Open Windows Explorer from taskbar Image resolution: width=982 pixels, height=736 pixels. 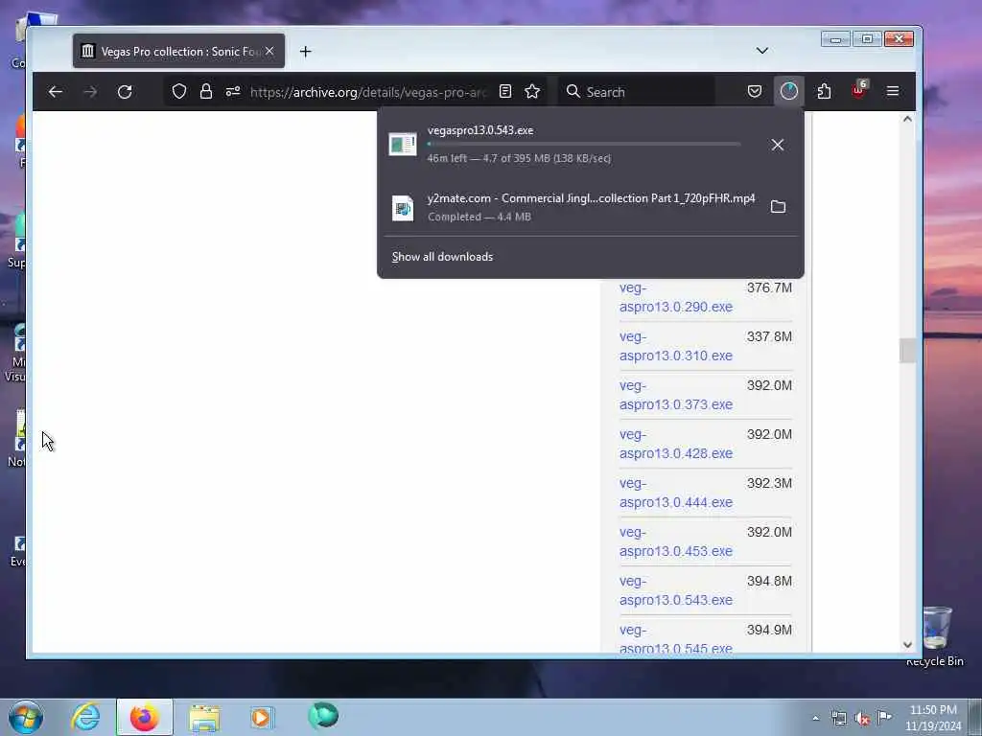204,717
